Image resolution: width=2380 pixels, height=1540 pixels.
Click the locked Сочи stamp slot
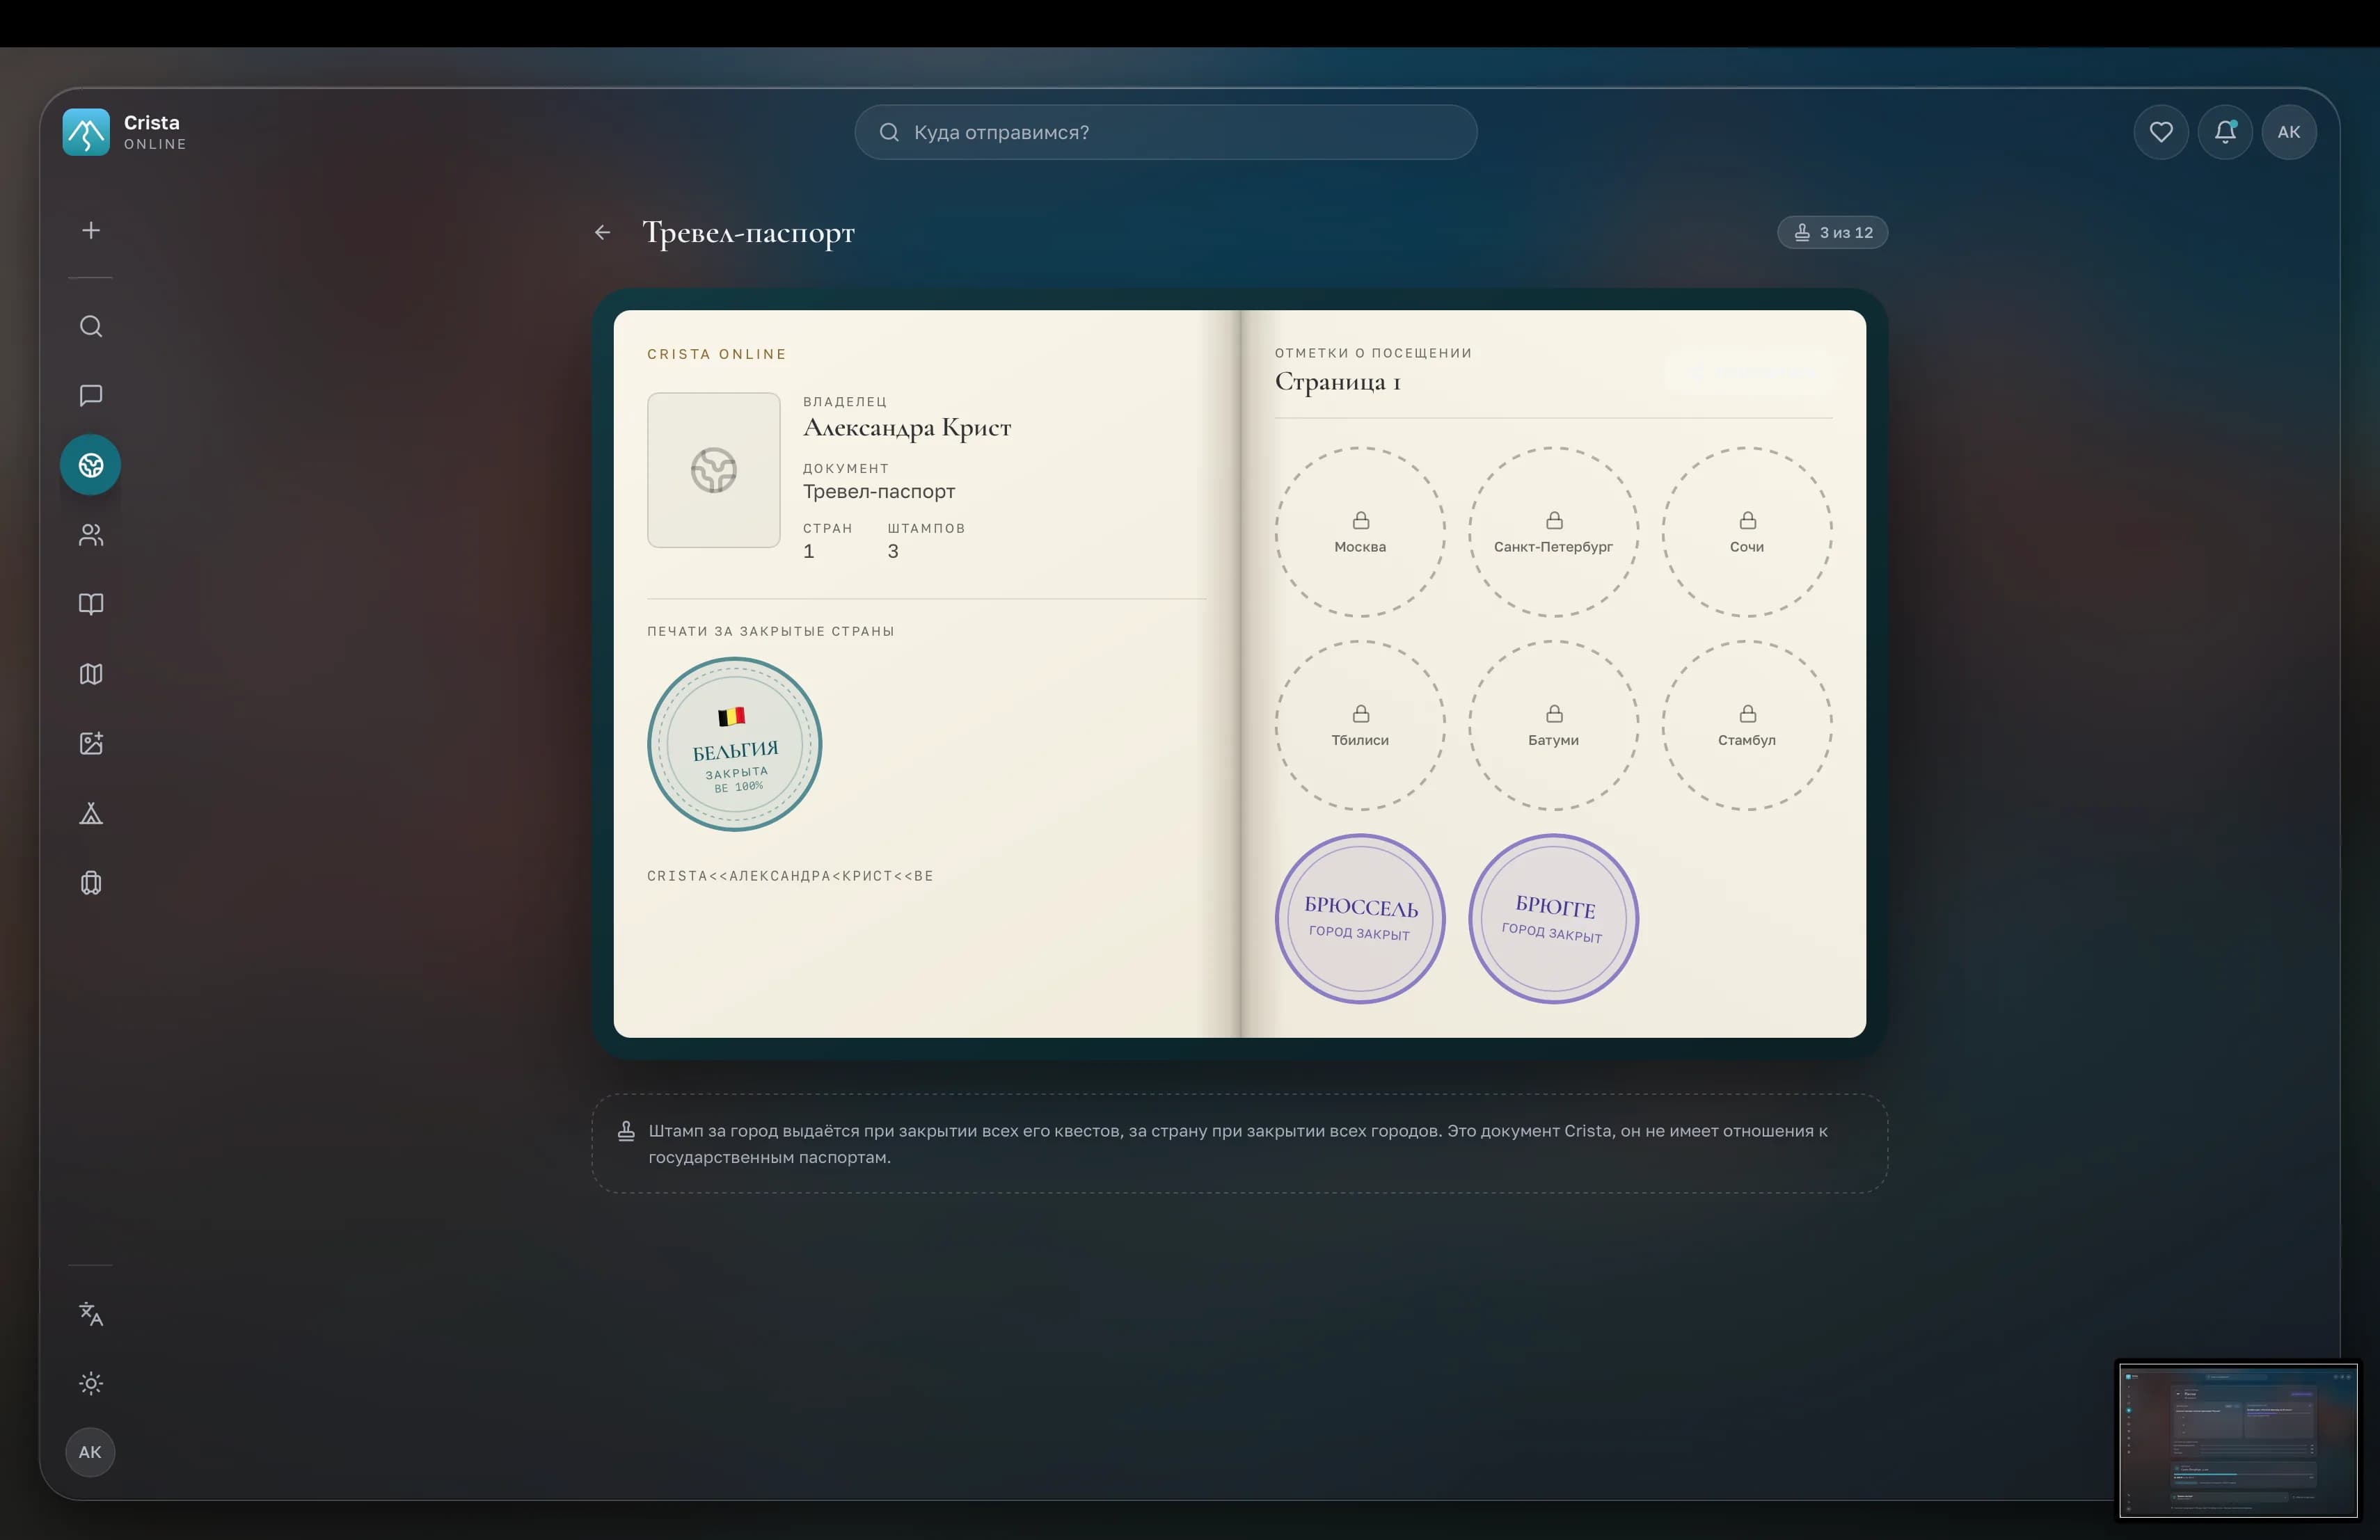(1747, 531)
